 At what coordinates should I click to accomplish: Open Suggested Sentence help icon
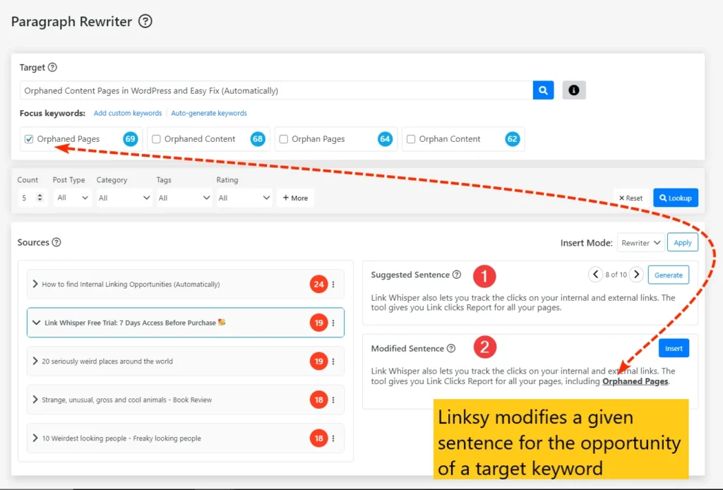pyautogui.click(x=457, y=275)
